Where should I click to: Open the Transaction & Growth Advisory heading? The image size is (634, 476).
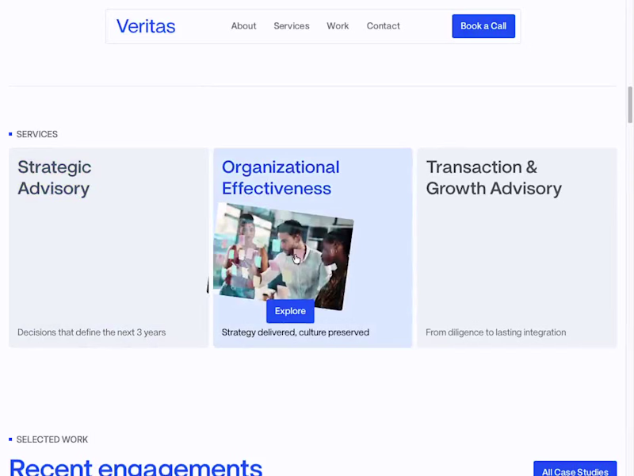[494, 178]
